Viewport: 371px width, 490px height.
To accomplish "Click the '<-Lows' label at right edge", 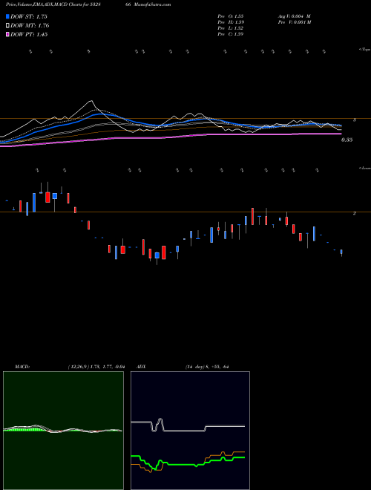I will [x=364, y=168].
